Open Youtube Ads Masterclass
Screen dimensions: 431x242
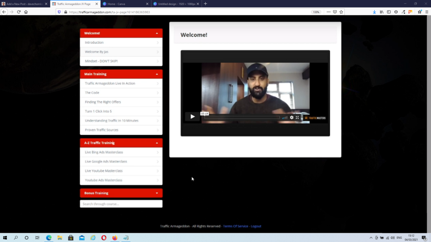click(x=121, y=180)
